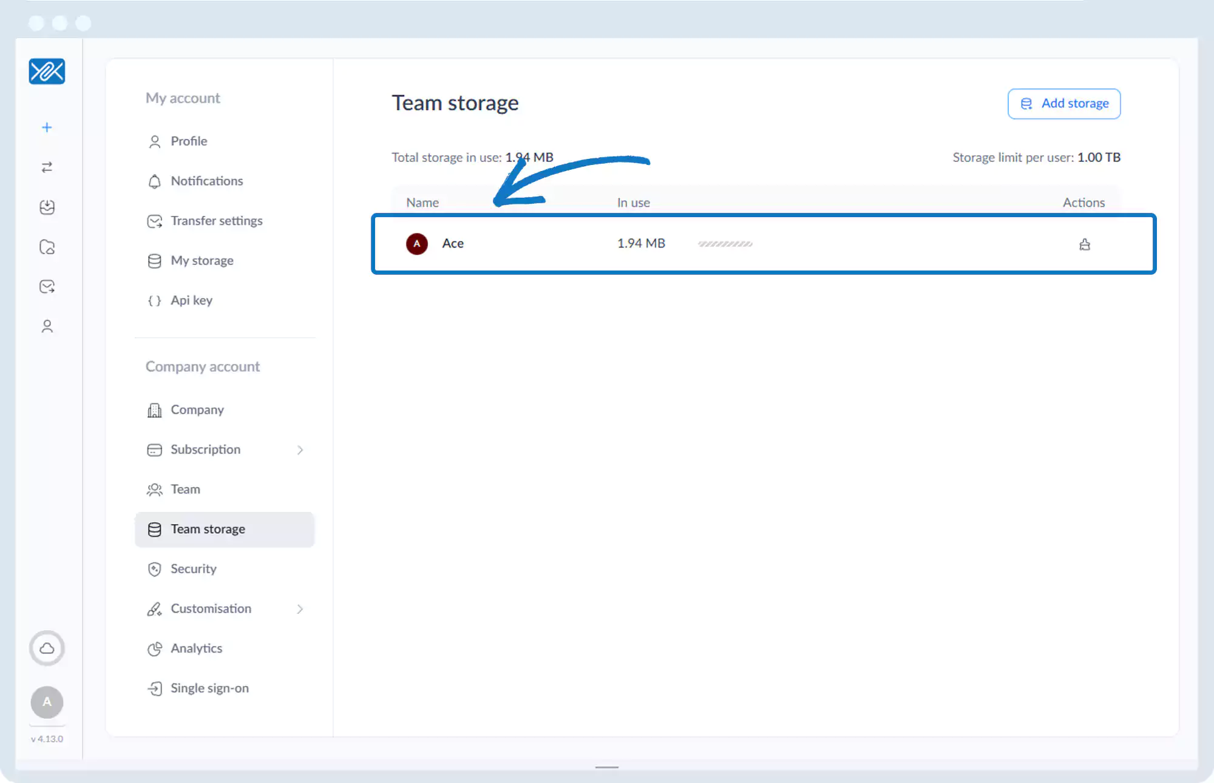
Task: Open Transfer settings
Action: [x=216, y=221]
